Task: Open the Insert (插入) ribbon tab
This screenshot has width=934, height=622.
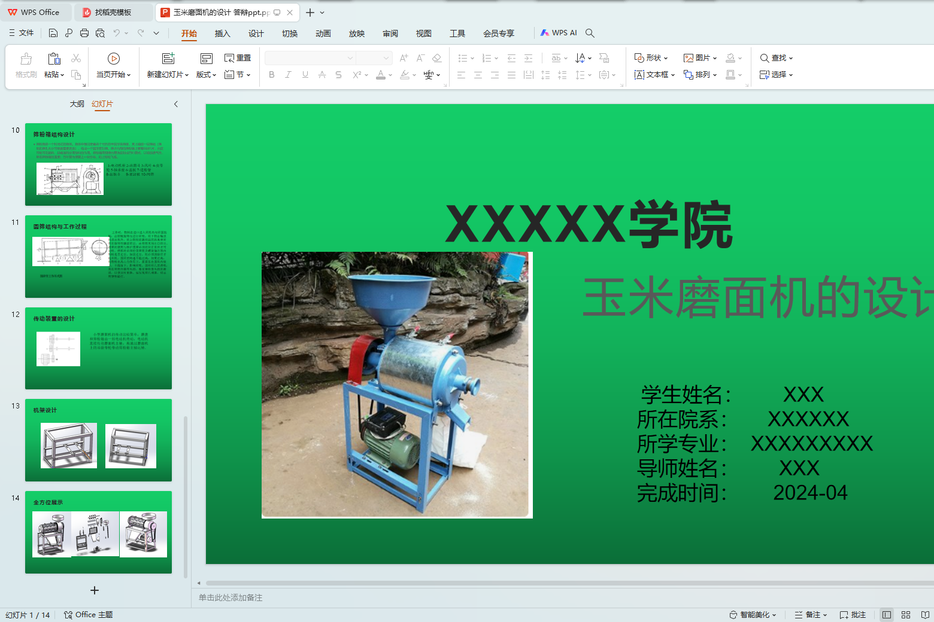Action: click(223, 33)
